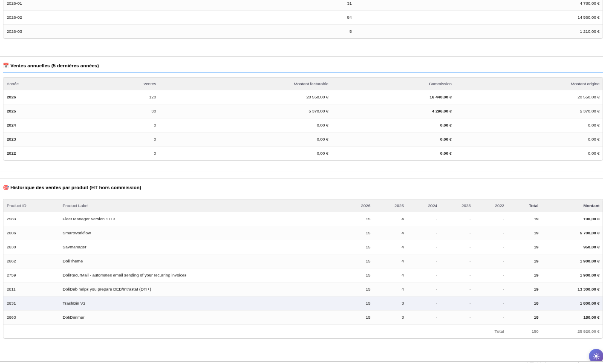Click the DoliDeb DEB/Intrastat product label
The width and height of the screenshot is (603, 363).
point(107,289)
